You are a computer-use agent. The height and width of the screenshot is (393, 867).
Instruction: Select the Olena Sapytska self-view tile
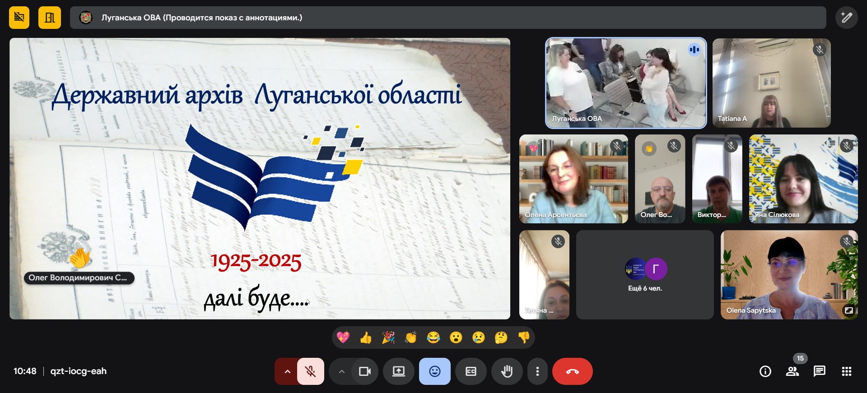(789, 275)
